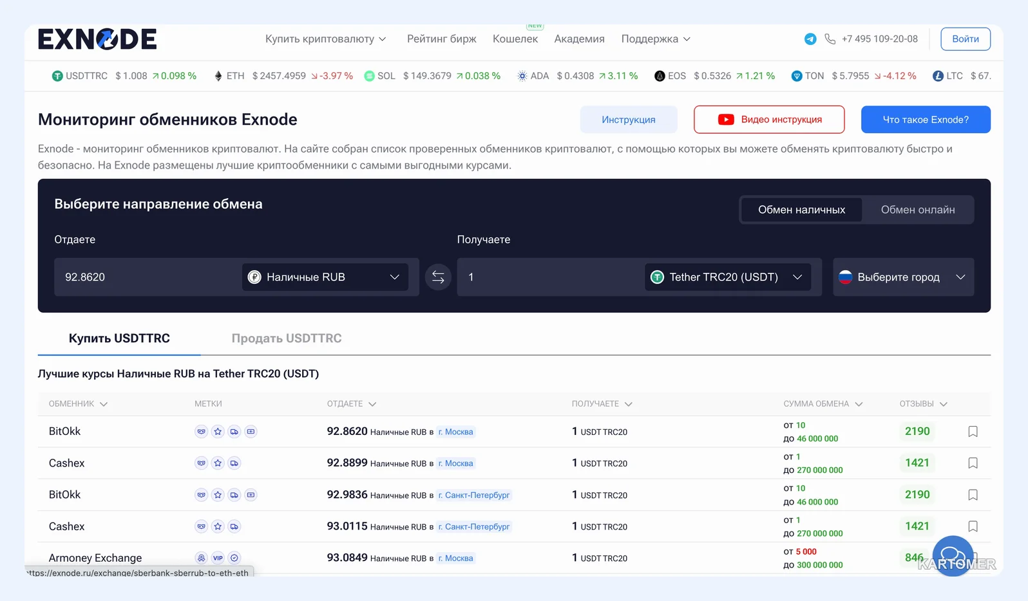Click the Инструкция button
Image resolution: width=1028 pixels, height=601 pixels.
(629, 120)
